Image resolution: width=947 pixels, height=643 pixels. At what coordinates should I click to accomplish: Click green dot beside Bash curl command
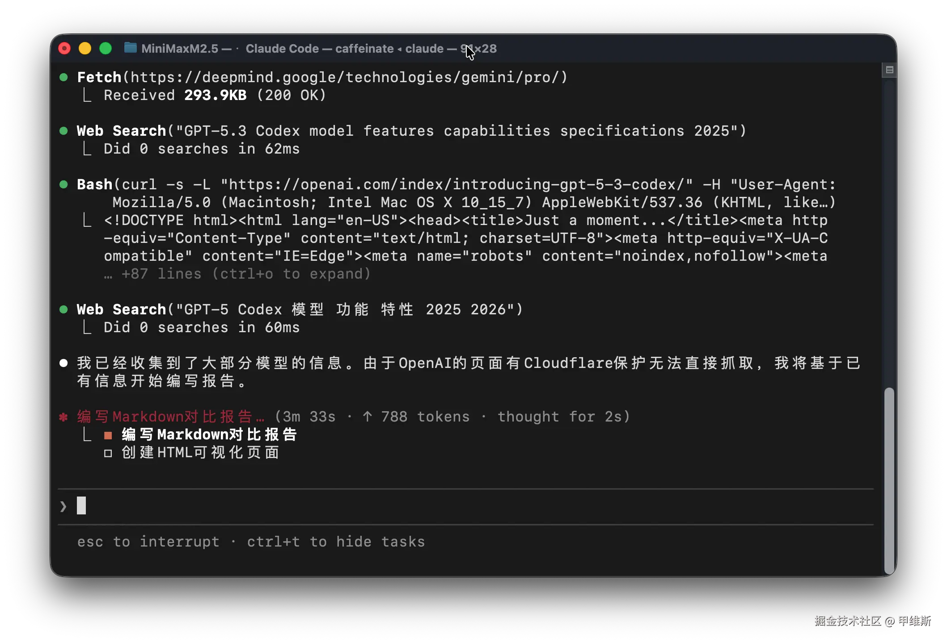[64, 184]
